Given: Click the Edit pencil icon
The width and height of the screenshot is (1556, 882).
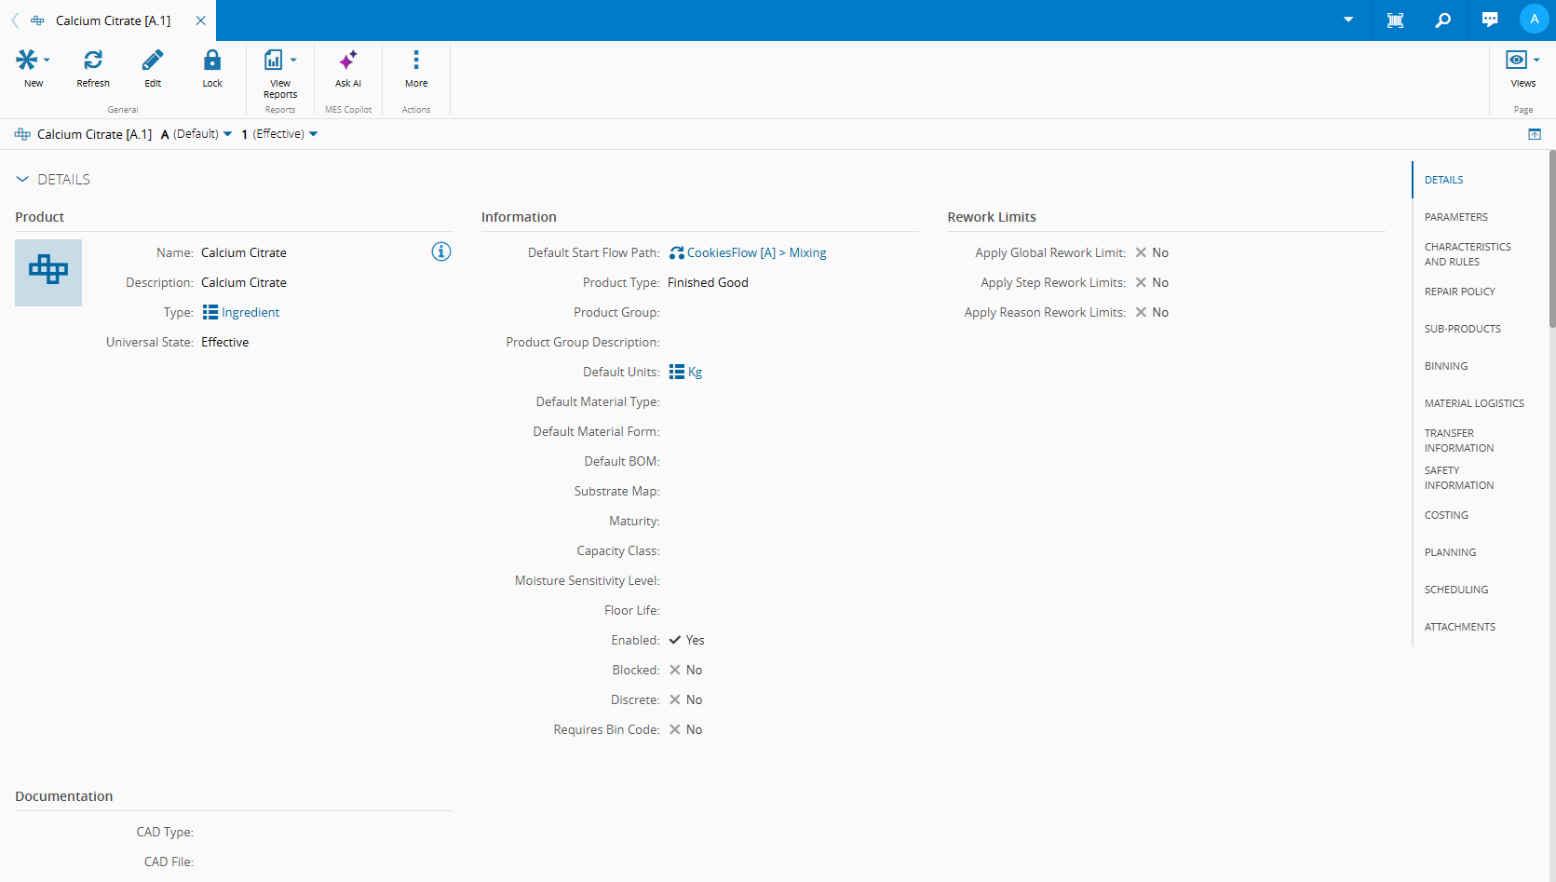Looking at the screenshot, I should [153, 61].
